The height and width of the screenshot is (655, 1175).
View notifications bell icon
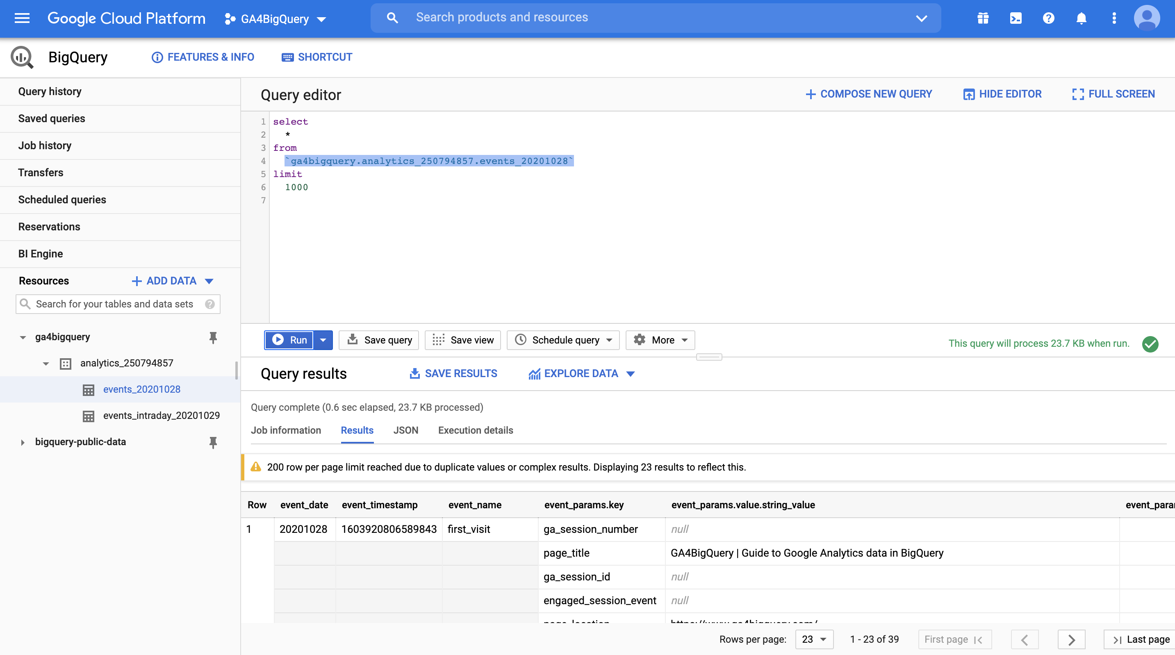pyautogui.click(x=1081, y=18)
